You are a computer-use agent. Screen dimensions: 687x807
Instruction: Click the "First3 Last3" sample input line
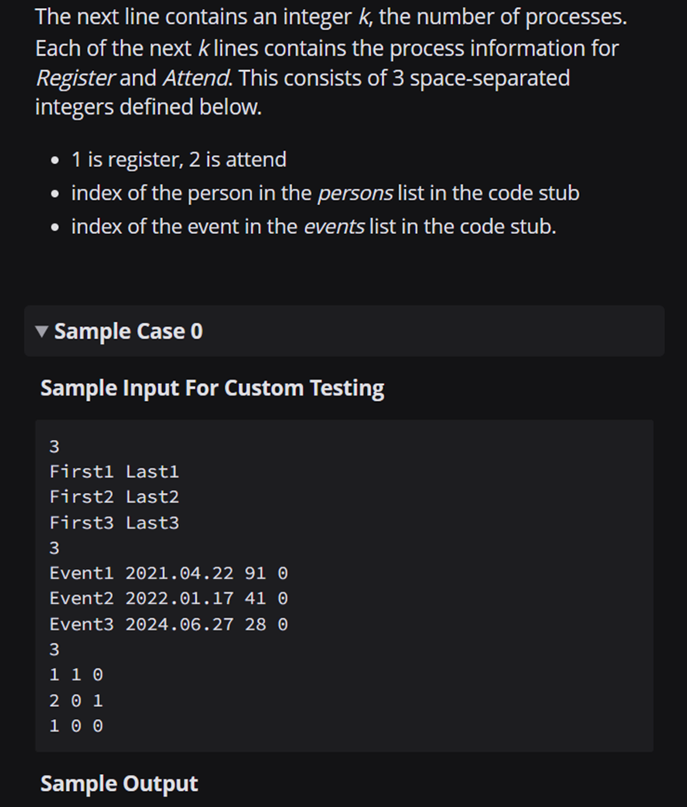point(114,523)
